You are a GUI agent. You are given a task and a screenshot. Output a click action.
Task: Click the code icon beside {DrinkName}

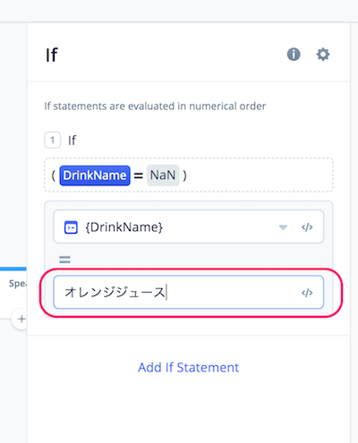(x=307, y=227)
